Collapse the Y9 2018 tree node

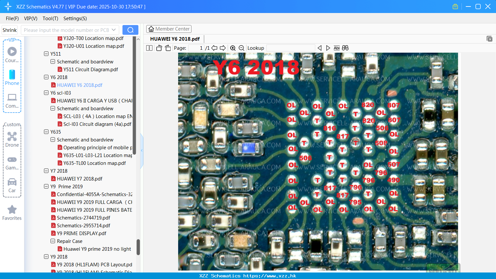[46, 257]
